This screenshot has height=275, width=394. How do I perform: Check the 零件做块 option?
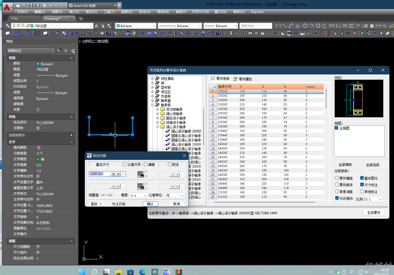(x=337, y=185)
